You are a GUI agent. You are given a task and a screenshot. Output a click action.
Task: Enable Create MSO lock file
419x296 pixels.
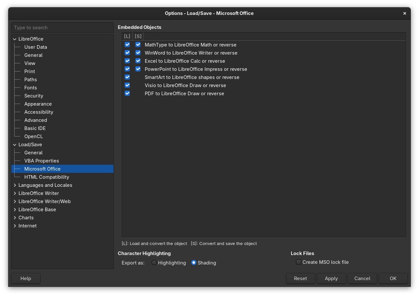click(x=299, y=262)
